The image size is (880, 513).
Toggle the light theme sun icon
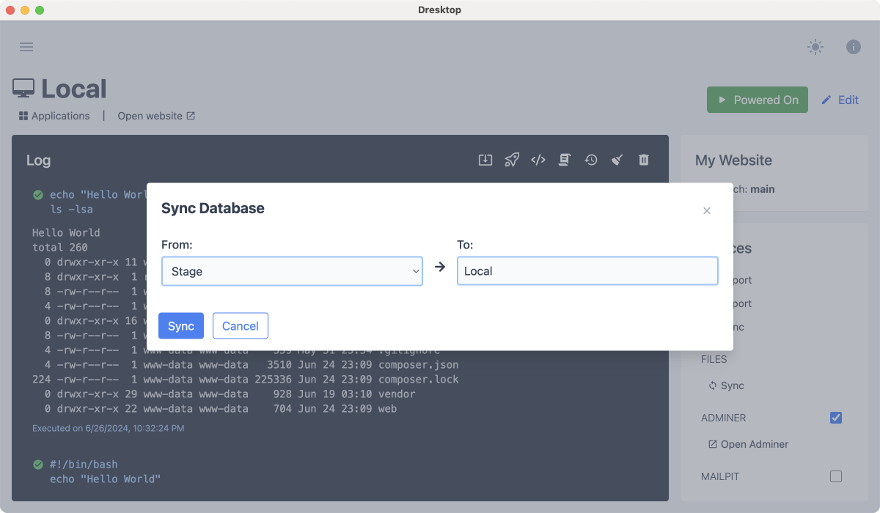point(815,46)
